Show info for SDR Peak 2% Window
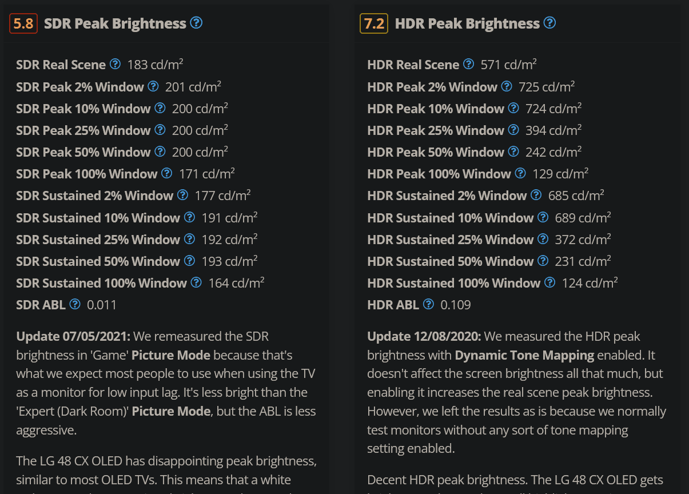Screen dimensions: 689x494 (x=153, y=86)
